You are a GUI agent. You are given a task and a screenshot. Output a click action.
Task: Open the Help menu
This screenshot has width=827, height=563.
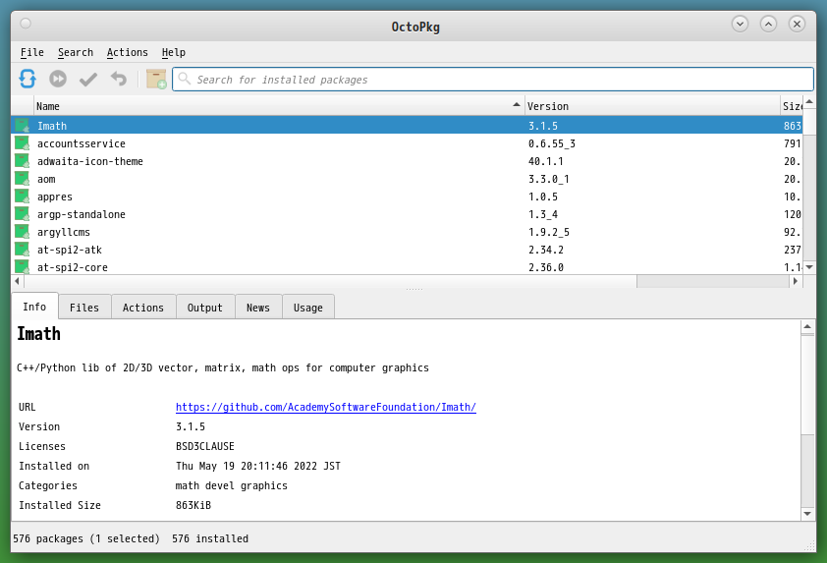click(174, 52)
